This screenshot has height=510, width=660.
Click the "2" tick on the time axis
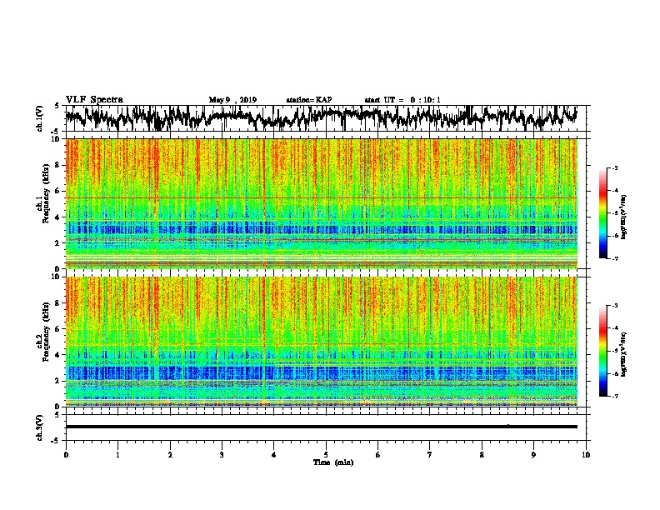pyautogui.click(x=170, y=455)
